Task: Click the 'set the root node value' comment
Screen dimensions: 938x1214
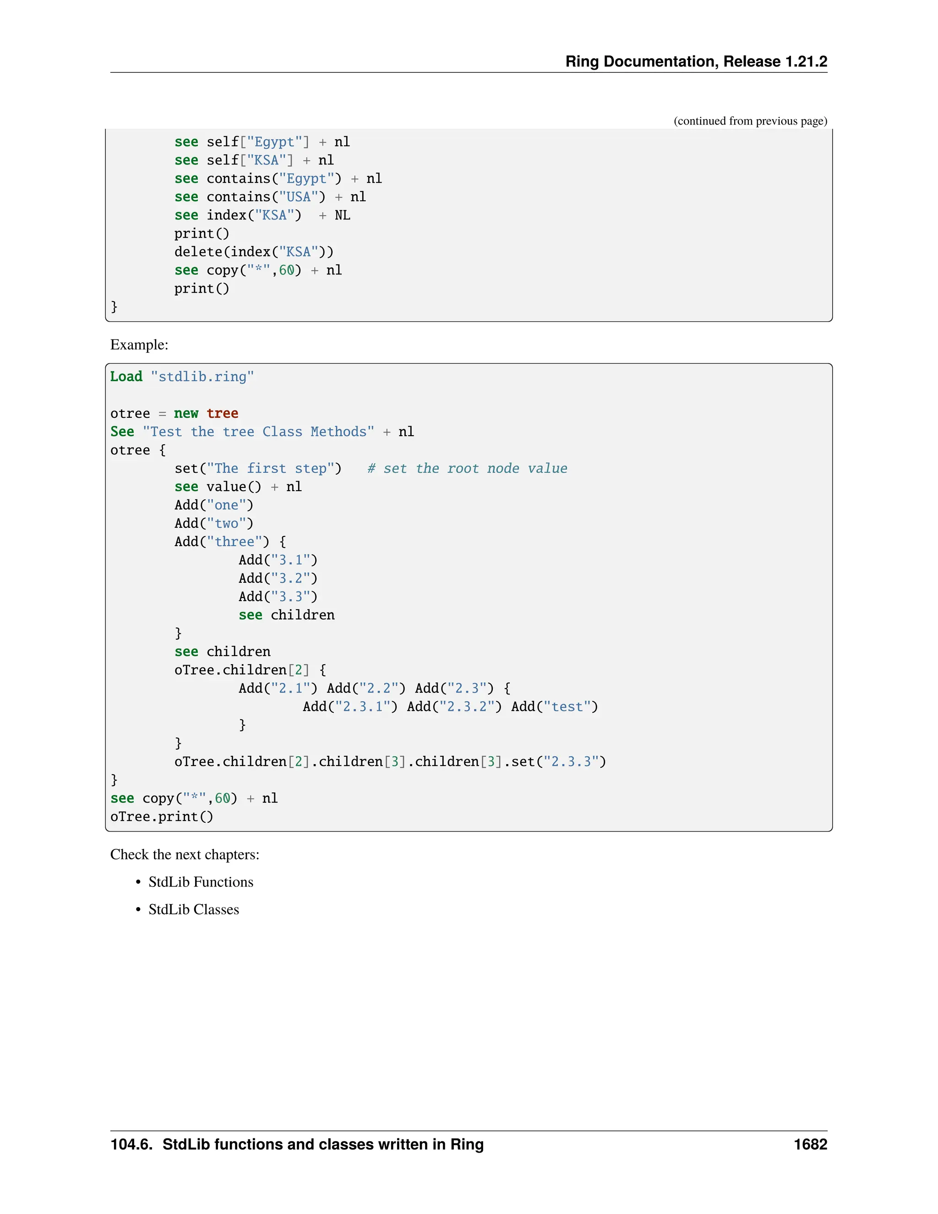Action: (467, 469)
